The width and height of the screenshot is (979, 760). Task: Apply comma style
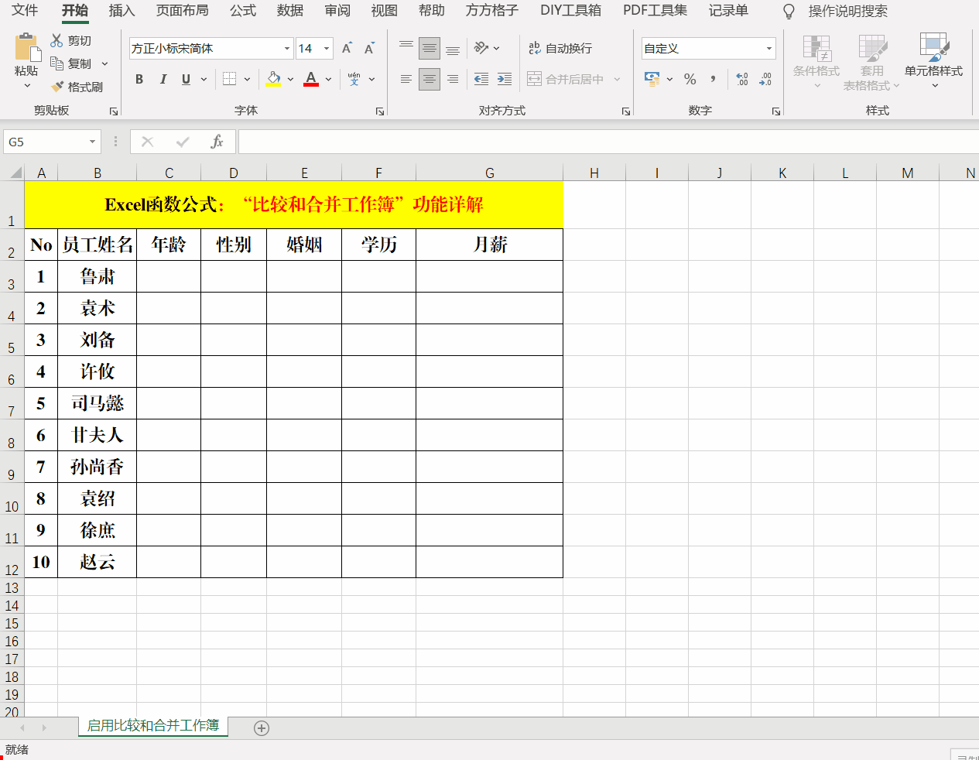pos(713,79)
